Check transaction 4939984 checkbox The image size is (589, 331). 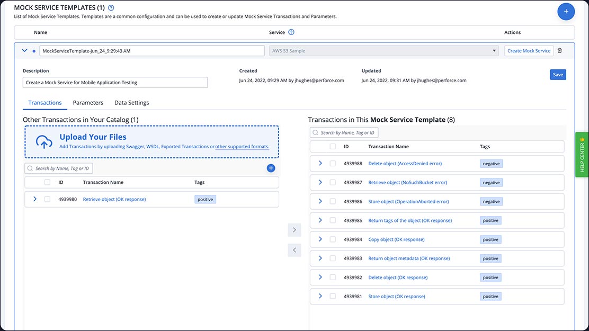coord(333,239)
